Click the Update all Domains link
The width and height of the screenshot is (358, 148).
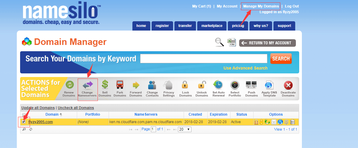(38, 108)
